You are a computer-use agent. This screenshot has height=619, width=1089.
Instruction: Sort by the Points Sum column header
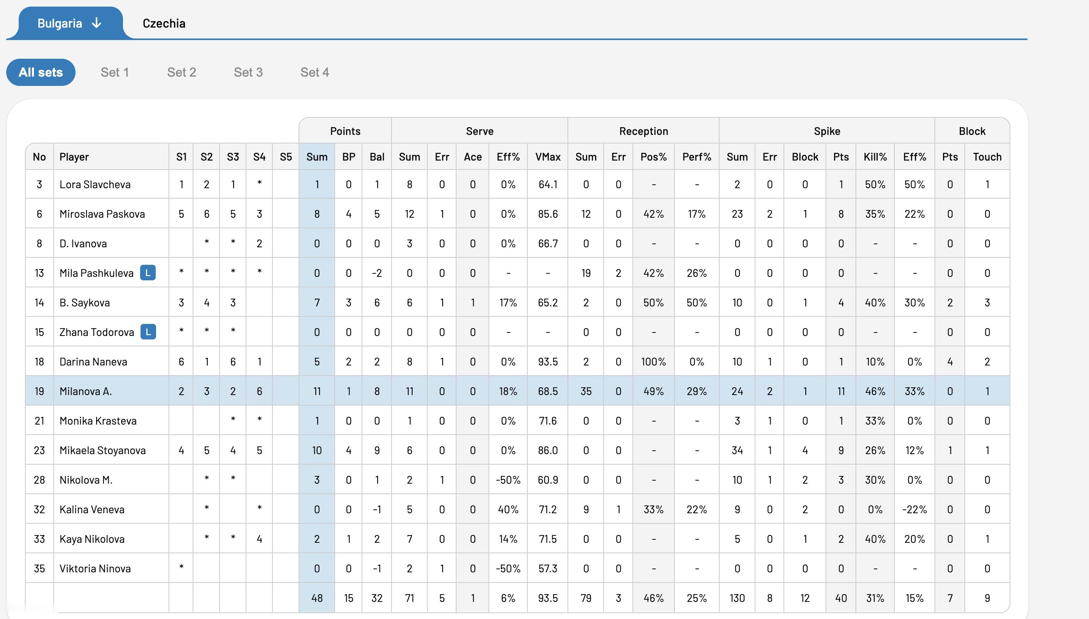(317, 157)
